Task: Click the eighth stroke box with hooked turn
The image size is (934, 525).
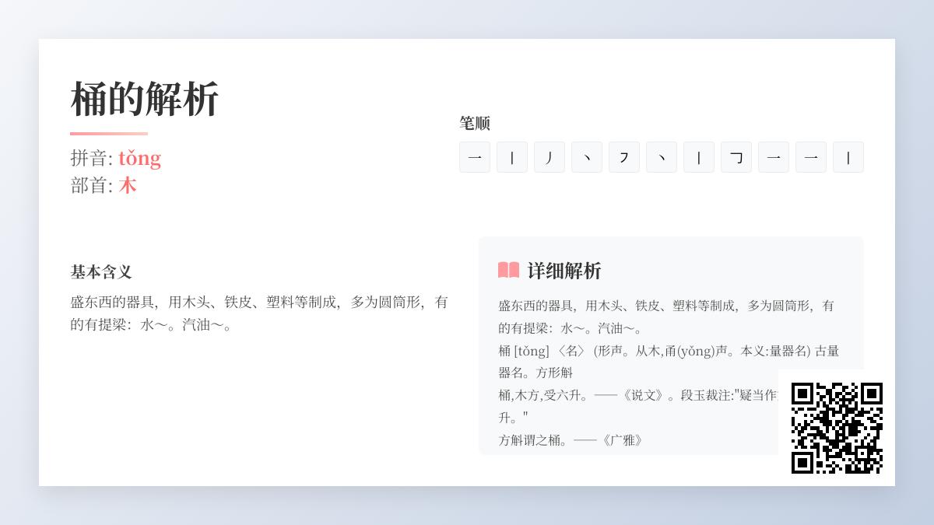Action: (x=736, y=157)
